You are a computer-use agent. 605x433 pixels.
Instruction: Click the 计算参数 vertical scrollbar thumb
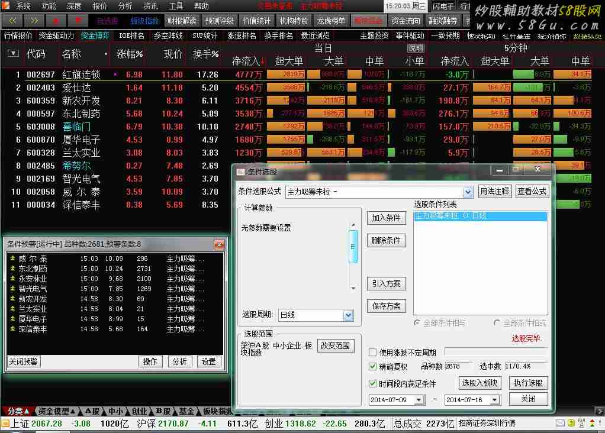pyautogui.click(x=353, y=247)
